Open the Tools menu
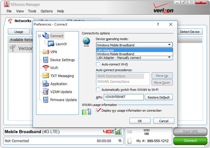The height and width of the screenshot is (148, 210). pos(32,11)
